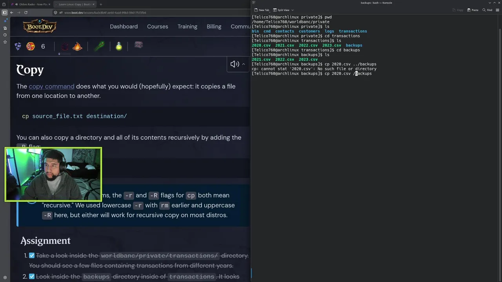This screenshot has height=282, width=502.
Task: Click the terminal cursor at the current prompt
Action: coord(356,74)
